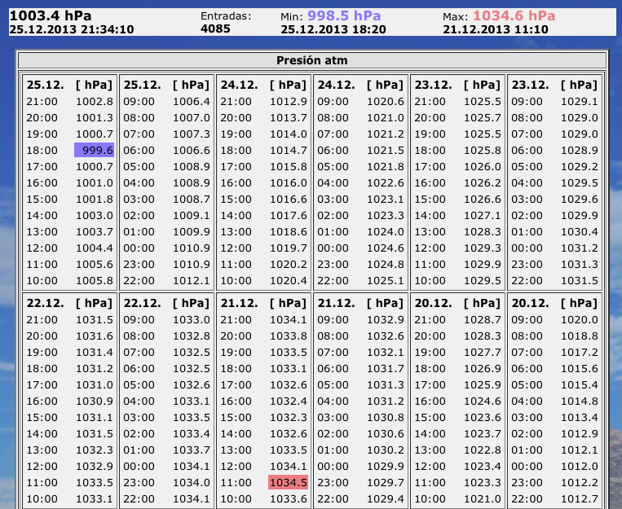Click the 1001.3 reading
Image resolution: width=622 pixels, height=509 pixels.
[95, 118]
